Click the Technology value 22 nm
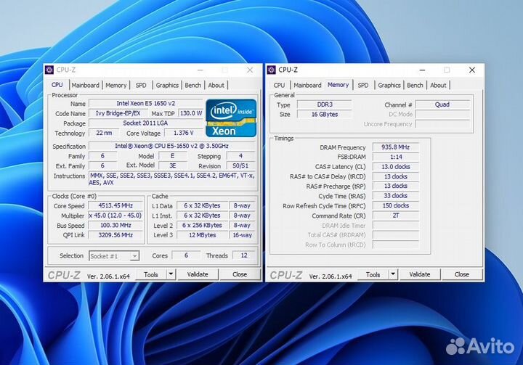 click(104, 133)
